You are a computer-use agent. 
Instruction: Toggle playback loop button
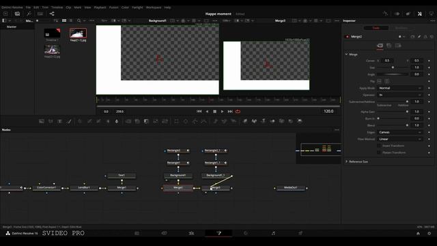click(238, 111)
